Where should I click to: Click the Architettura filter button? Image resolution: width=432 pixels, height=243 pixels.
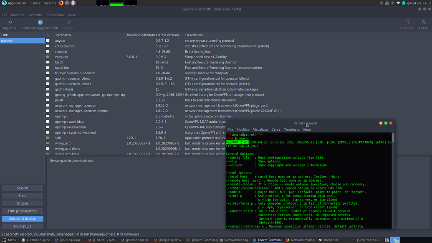22,226
